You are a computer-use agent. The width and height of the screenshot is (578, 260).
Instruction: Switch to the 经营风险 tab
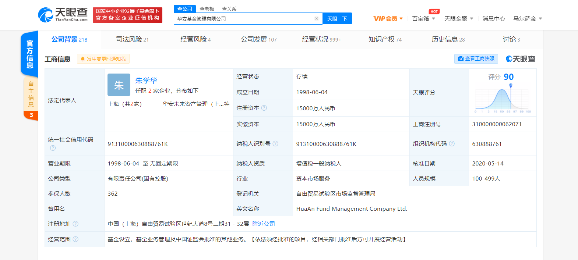click(195, 39)
